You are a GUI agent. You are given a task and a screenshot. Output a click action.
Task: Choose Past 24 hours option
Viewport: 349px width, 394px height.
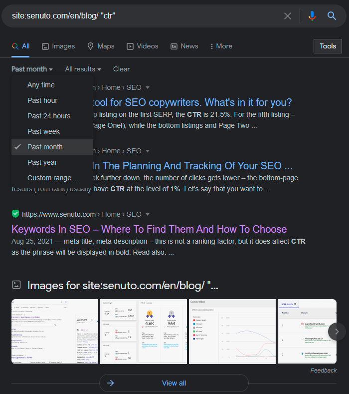(x=49, y=116)
